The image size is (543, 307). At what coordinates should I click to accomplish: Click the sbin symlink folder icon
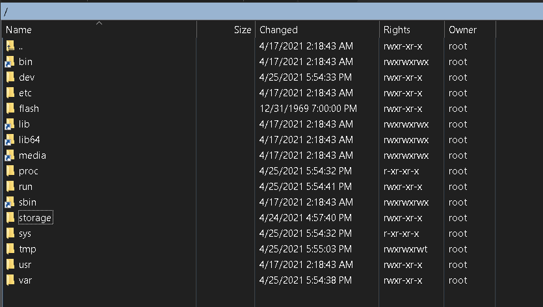point(10,202)
